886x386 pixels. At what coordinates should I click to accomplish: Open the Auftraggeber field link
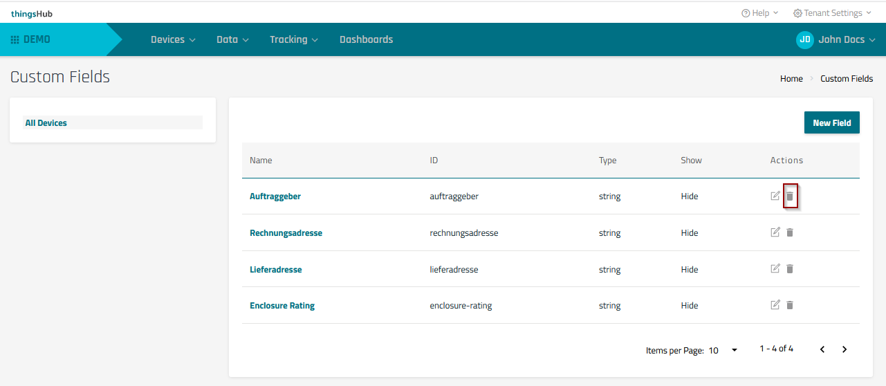(275, 196)
